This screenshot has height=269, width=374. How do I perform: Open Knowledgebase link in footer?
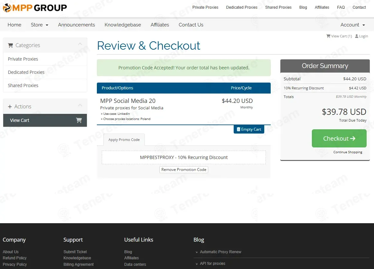point(77,258)
